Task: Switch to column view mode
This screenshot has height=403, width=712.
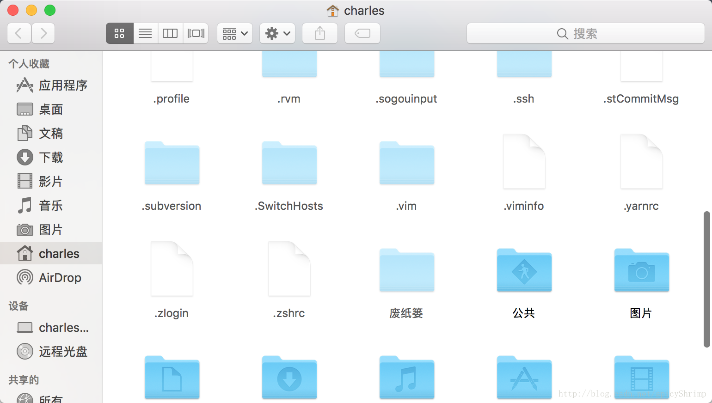Action: (170, 33)
